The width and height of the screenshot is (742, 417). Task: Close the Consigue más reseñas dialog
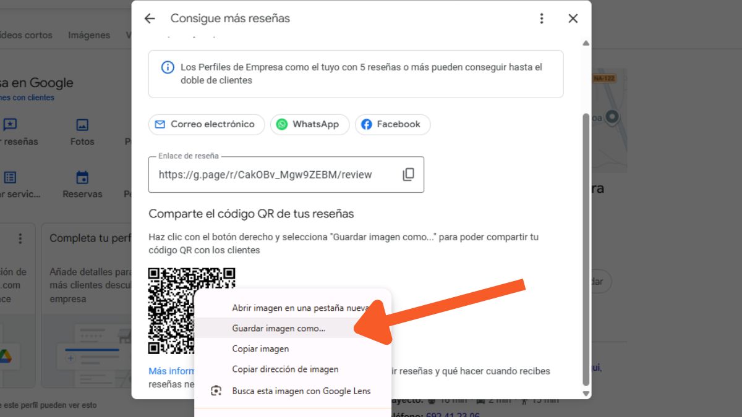pos(573,19)
